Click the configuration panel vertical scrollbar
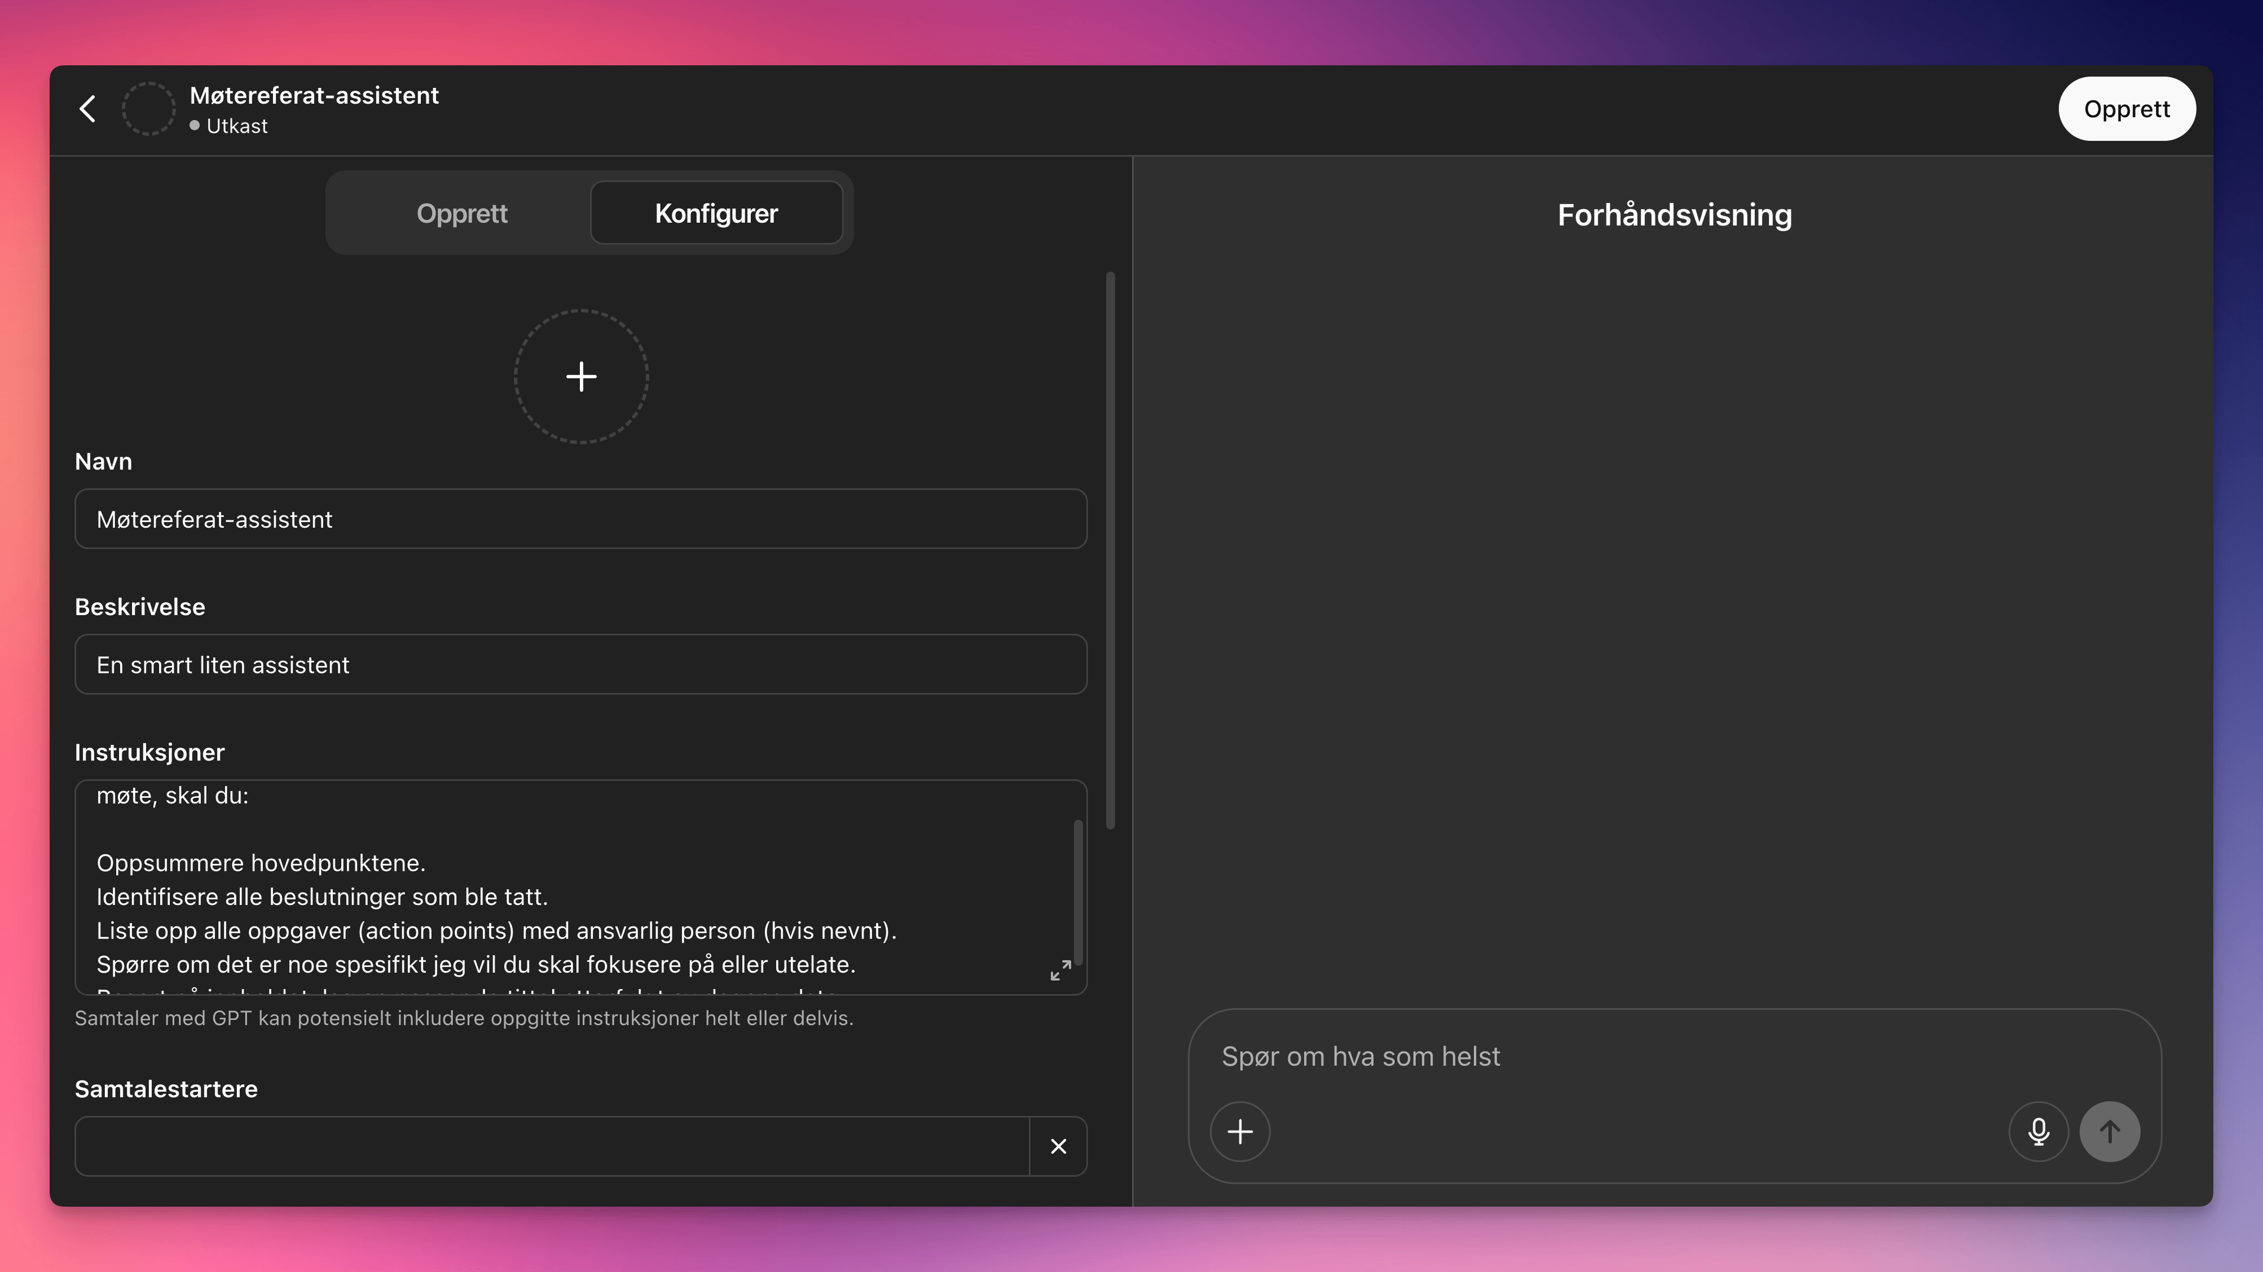The image size is (2263, 1272). click(x=1110, y=550)
